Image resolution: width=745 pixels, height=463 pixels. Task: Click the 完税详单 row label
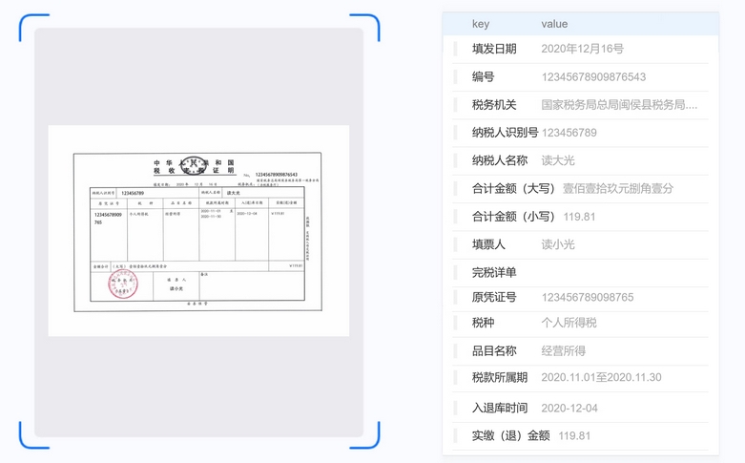[x=494, y=272]
